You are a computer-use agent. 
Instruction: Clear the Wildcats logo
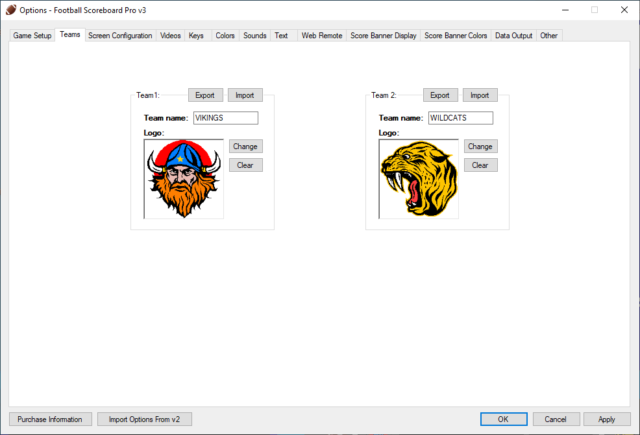pyautogui.click(x=480, y=165)
